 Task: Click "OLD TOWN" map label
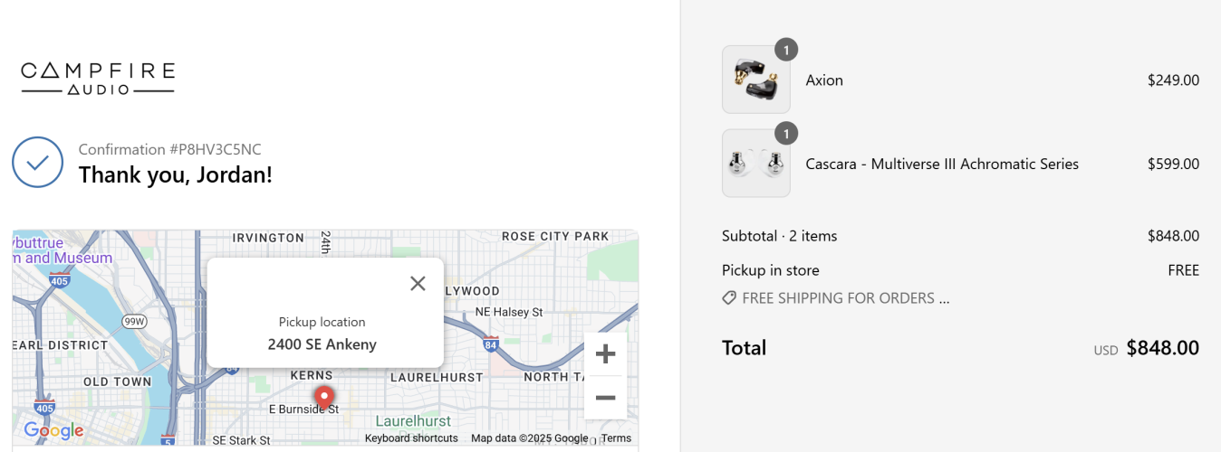click(118, 381)
